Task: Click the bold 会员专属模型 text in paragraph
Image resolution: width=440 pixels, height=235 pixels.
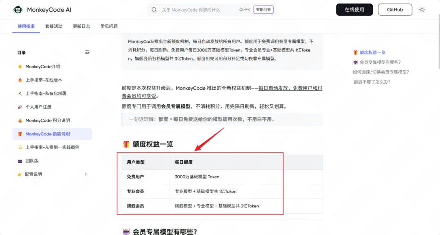Action: point(176,106)
